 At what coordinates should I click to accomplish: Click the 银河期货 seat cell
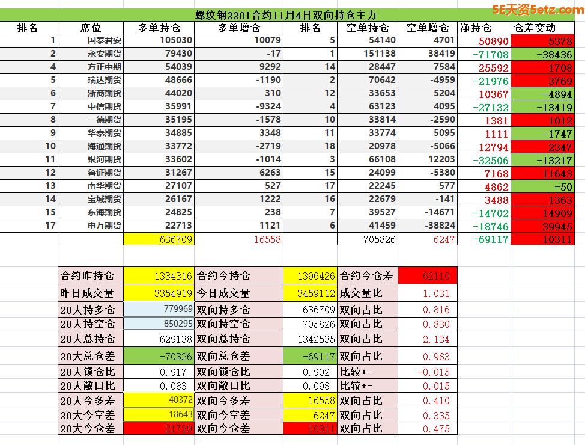pyautogui.click(x=91, y=159)
